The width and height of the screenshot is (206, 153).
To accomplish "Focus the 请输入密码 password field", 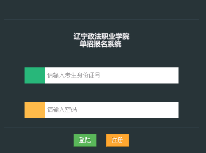I will pyautogui.click(x=112, y=110).
